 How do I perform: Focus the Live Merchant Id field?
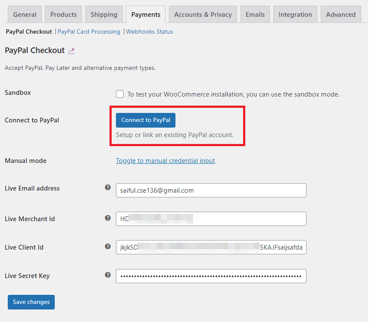pos(211,219)
